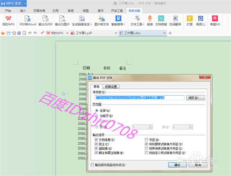Redo the last action
The image size is (231, 176).
[x=35, y=33]
